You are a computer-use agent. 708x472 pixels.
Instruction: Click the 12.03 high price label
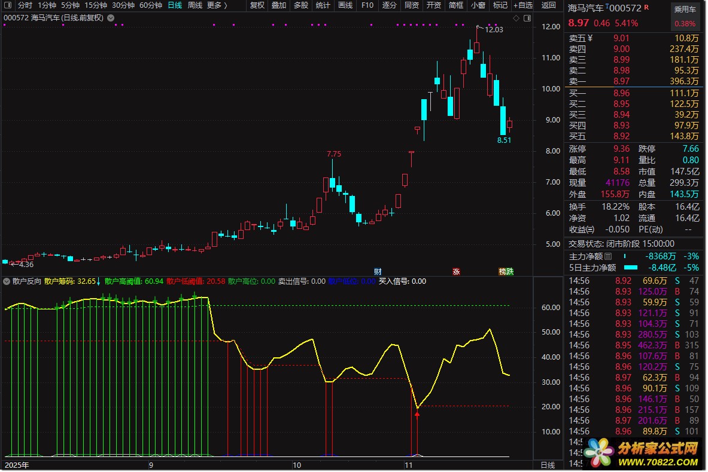click(494, 30)
